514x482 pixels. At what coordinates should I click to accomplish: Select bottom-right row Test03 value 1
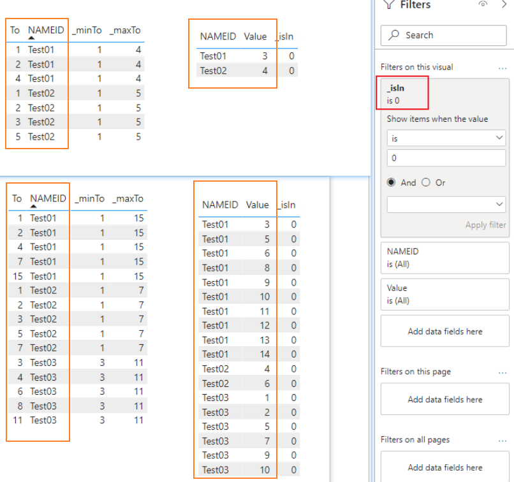pyautogui.click(x=249, y=397)
